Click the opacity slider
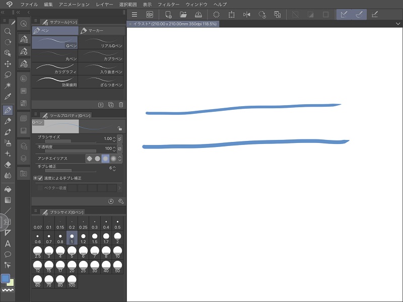The width and height of the screenshot is (403, 302). (71, 151)
